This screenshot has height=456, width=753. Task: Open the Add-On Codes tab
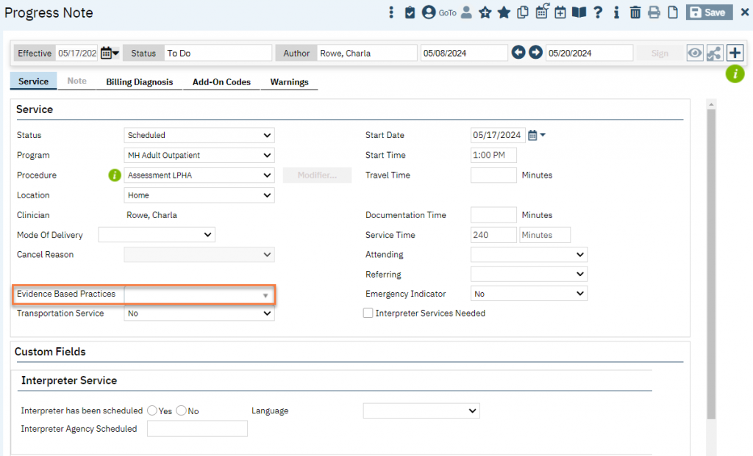click(x=221, y=82)
